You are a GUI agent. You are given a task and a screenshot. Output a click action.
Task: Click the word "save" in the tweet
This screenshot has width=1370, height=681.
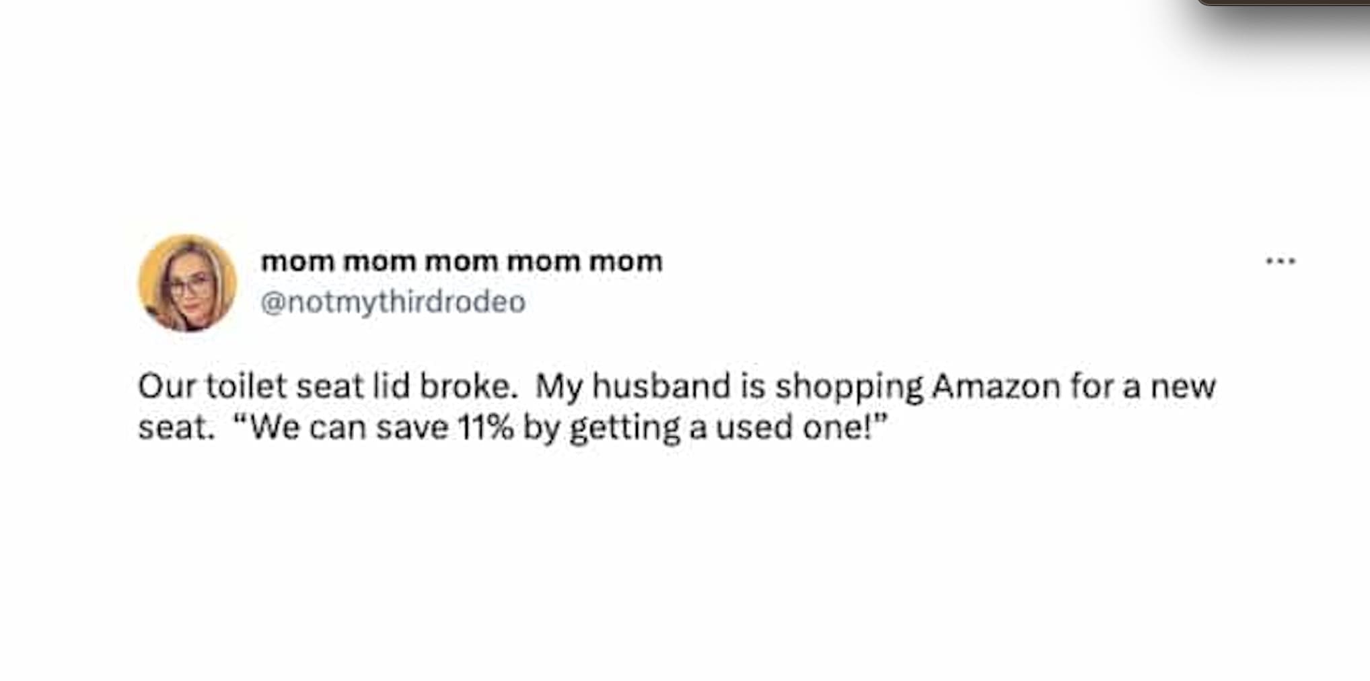pos(412,427)
